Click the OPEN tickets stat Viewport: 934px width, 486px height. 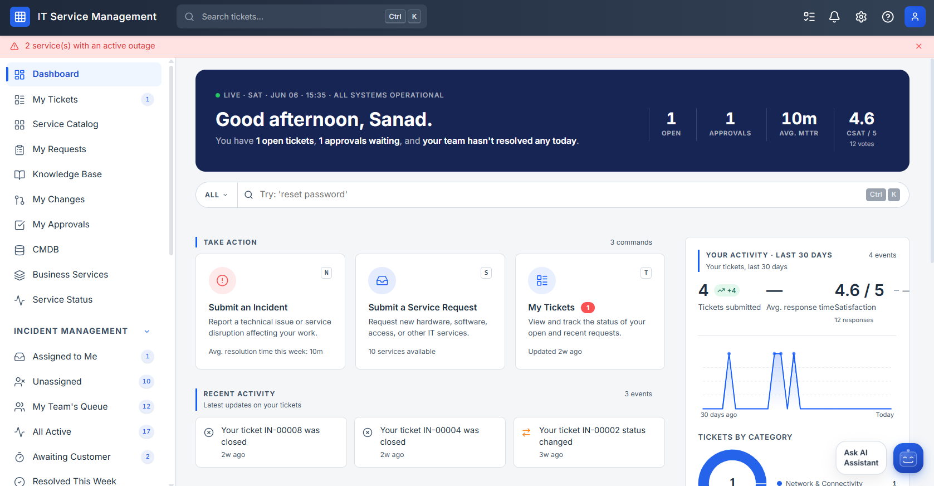pos(671,124)
